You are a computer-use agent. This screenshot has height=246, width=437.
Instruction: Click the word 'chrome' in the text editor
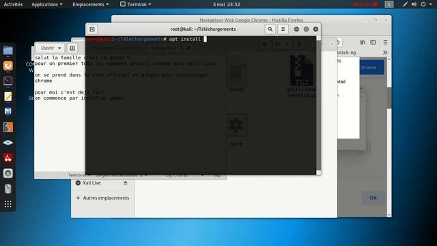click(x=44, y=81)
